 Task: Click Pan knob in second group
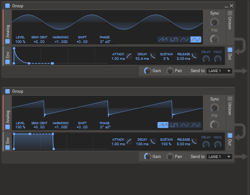click(x=170, y=157)
